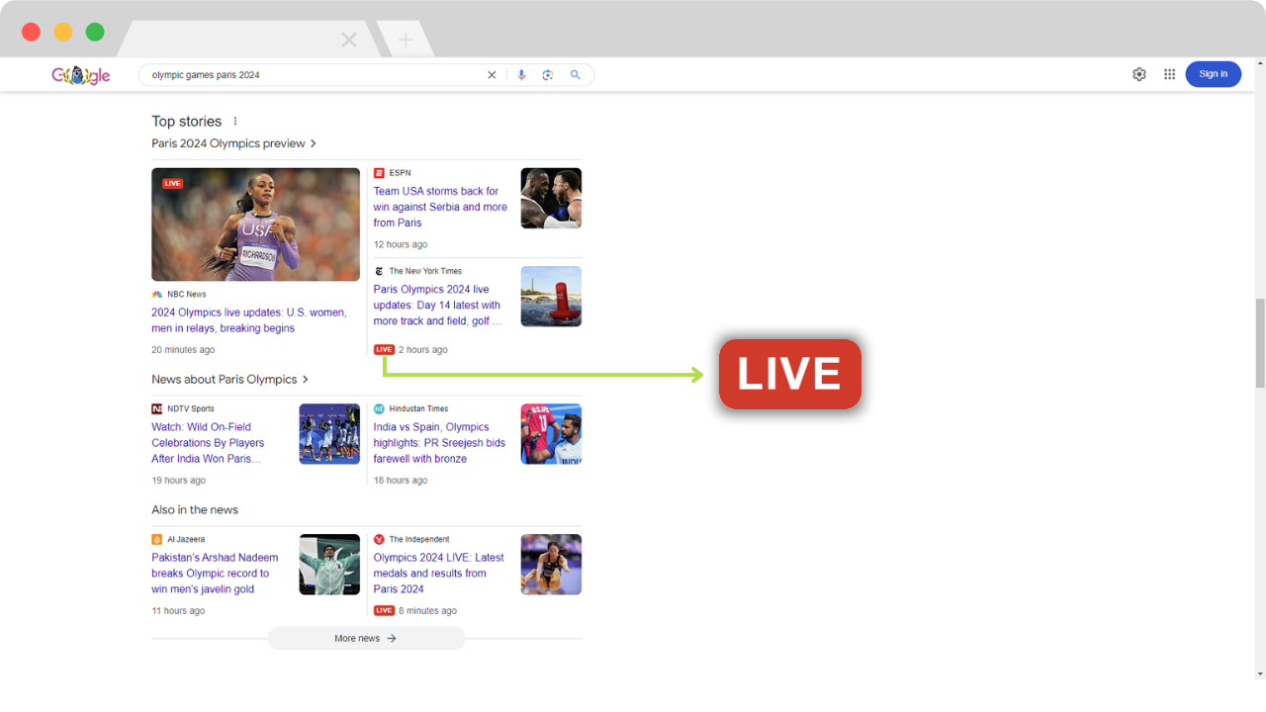The height and width of the screenshot is (712, 1266).
Task: Expand News about Paris Olympics section
Action: [230, 380]
